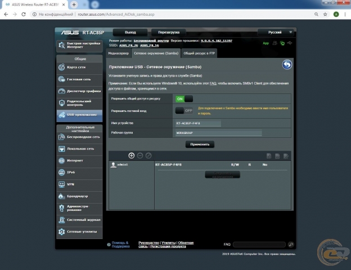Image resolution: width=351 pixels, height=270 pixels.
Task: Click the add user plus icon
Action: click(x=132, y=155)
